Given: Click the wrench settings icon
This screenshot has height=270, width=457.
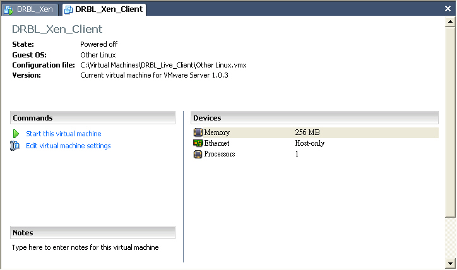Looking at the screenshot, I should pos(15,145).
